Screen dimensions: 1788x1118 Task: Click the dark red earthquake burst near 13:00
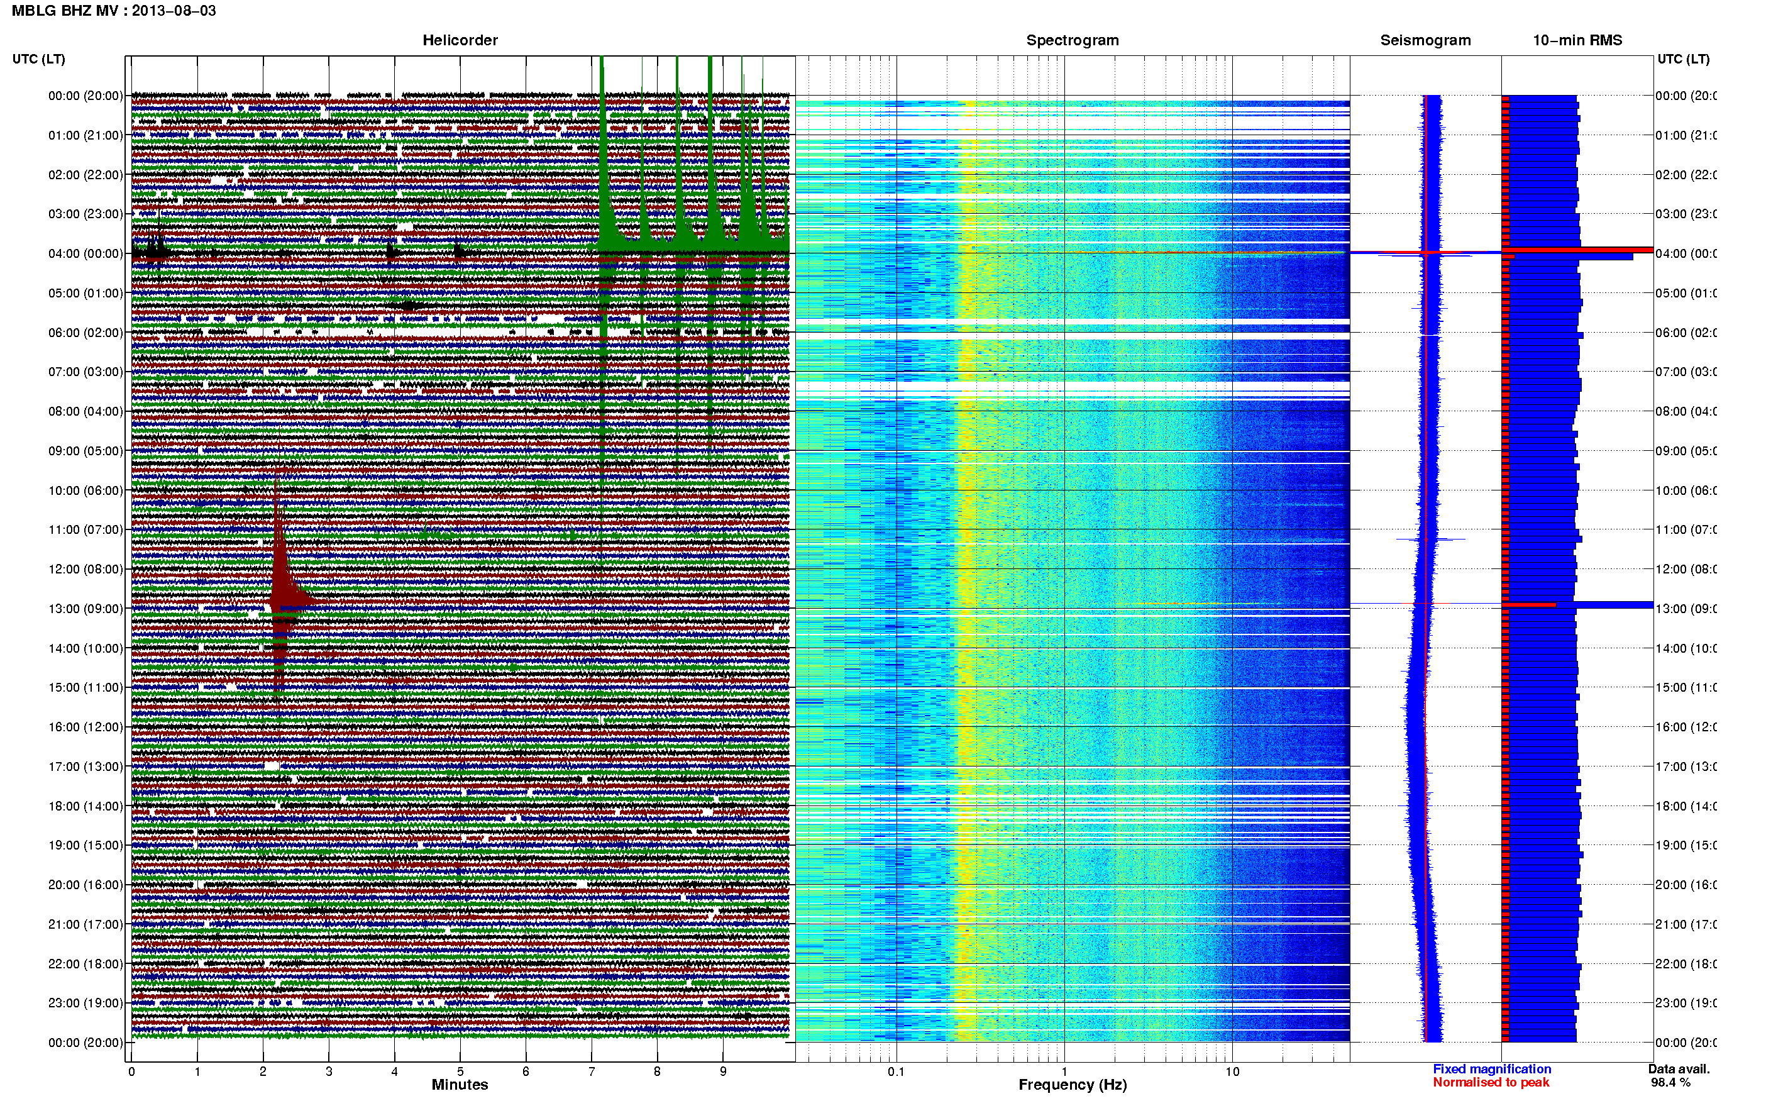[x=282, y=584]
